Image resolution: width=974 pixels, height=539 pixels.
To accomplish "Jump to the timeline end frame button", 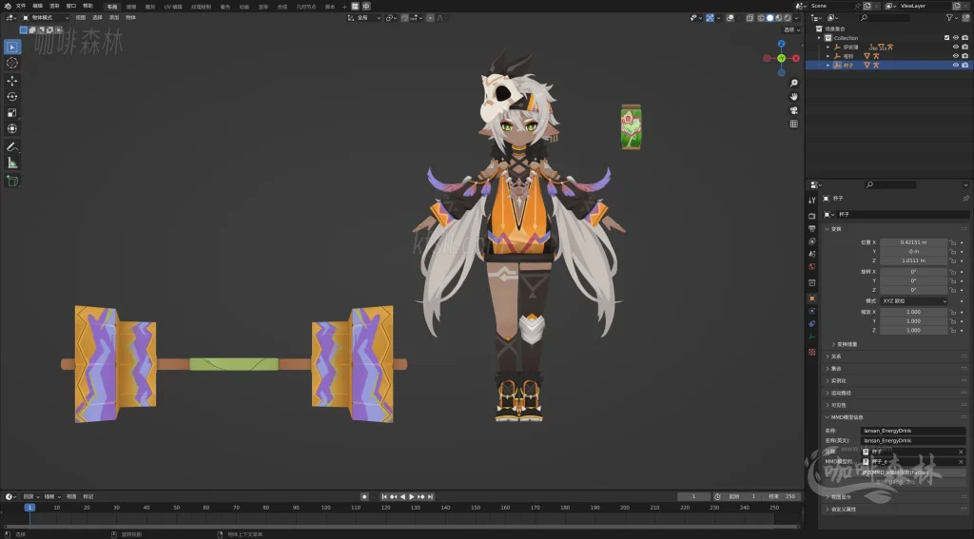I will pos(431,497).
